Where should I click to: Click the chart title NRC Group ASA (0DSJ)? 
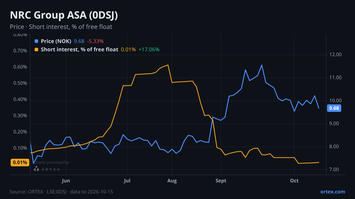[x=64, y=15]
